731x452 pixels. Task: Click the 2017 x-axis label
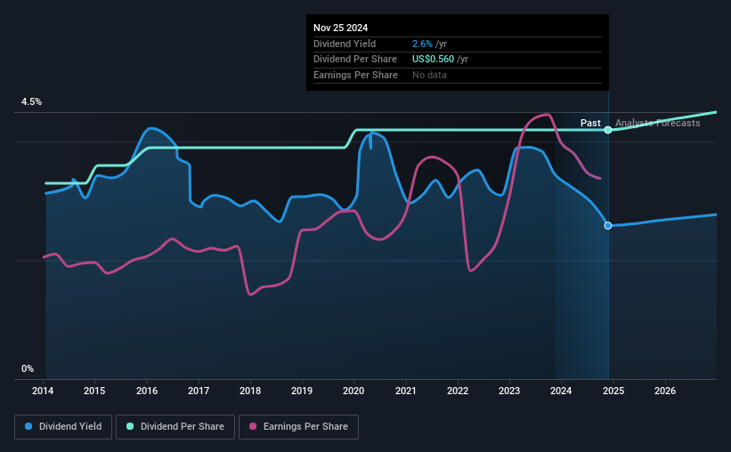[x=199, y=391]
